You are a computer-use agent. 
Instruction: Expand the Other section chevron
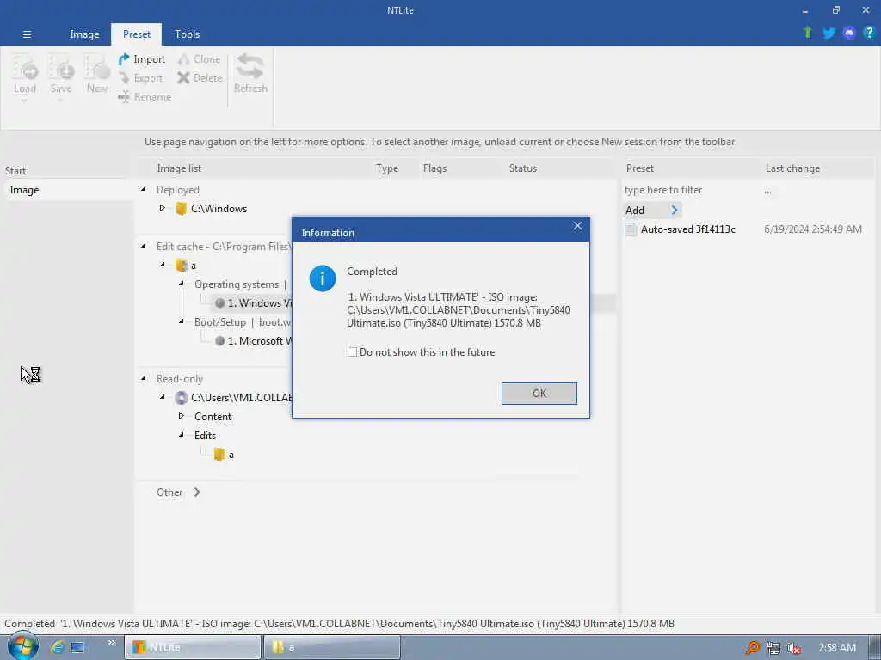tap(197, 492)
